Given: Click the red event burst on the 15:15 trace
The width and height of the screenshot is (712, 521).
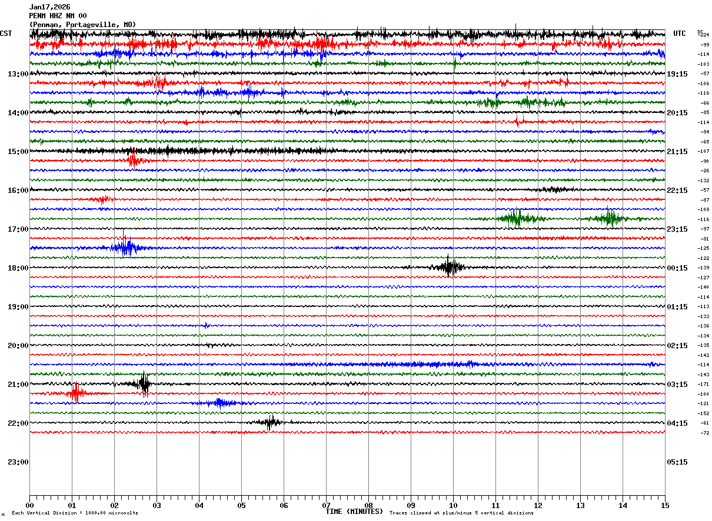Looking at the screenshot, I should (134, 159).
